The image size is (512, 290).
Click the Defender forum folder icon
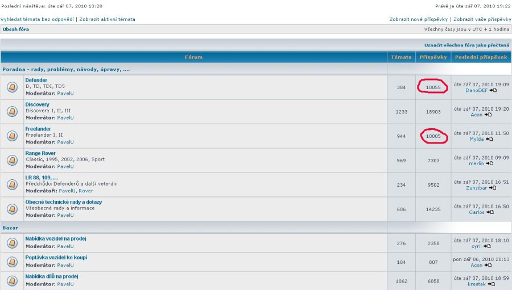[x=11, y=87]
